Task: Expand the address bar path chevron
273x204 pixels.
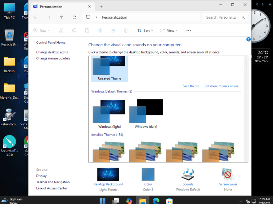Action: tap(96, 17)
